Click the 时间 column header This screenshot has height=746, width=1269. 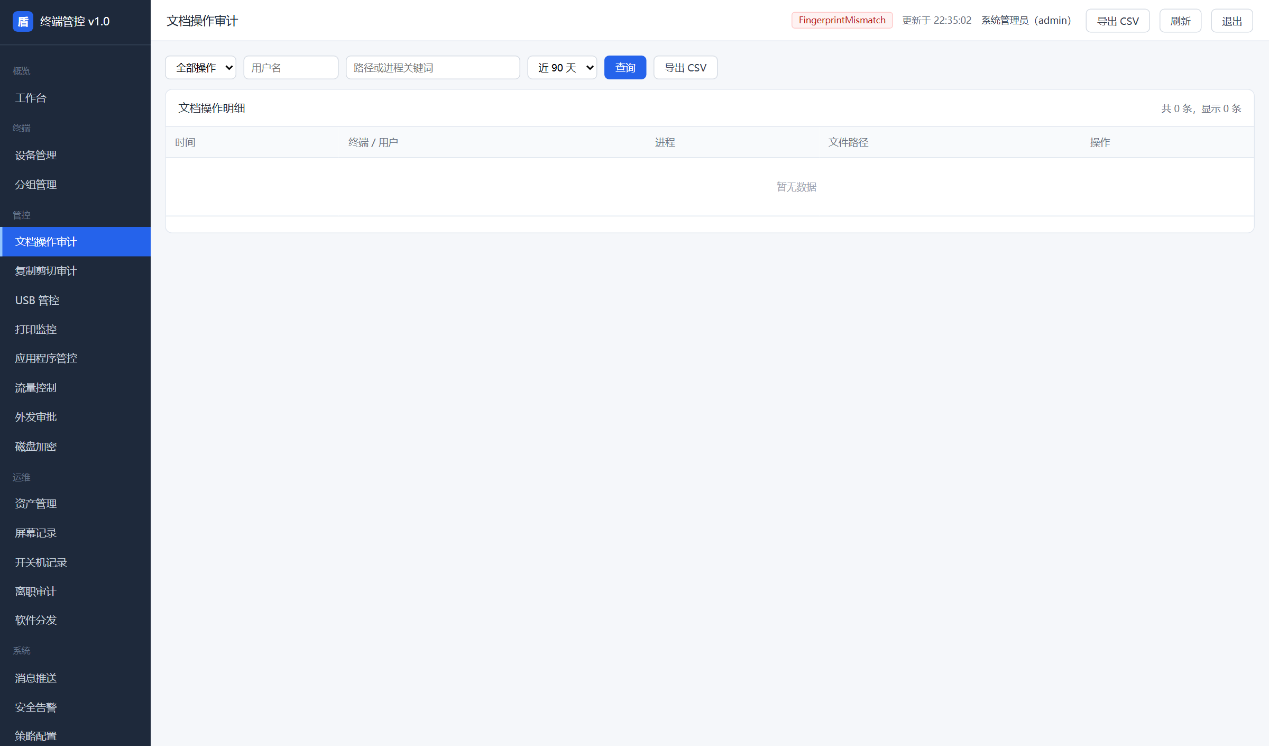point(185,142)
